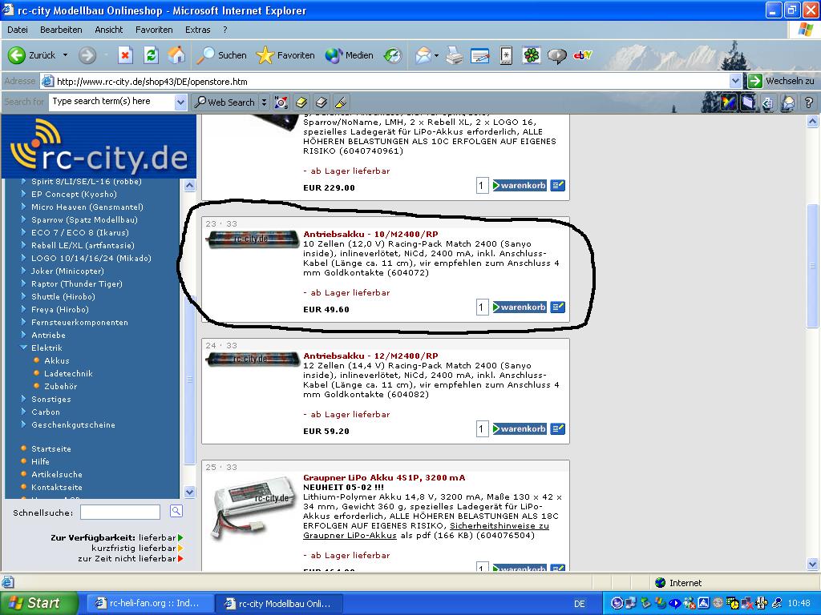Open the Suchen search pane in toolbar

pyautogui.click(x=221, y=55)
